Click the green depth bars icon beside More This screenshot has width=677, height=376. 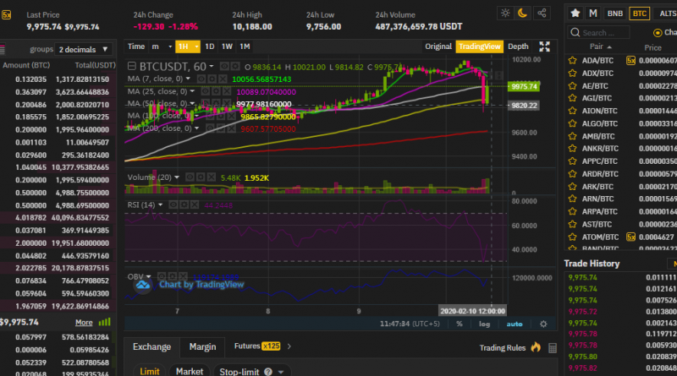click(x=104, y=322)
